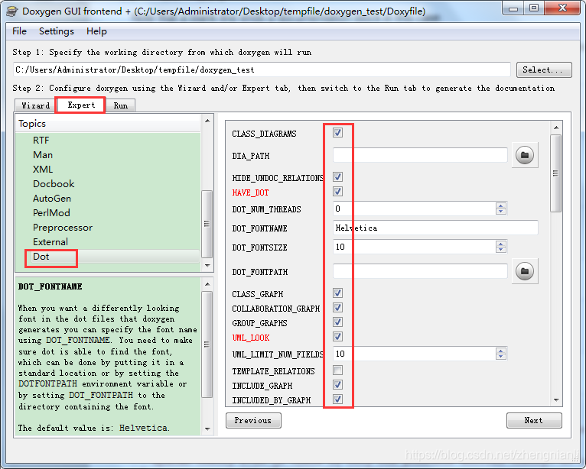The width and height of the screenshot is (586, 469).
Task: Increase DOT_FONTSIZE with up arrow
Action: (x=501, y=244)
